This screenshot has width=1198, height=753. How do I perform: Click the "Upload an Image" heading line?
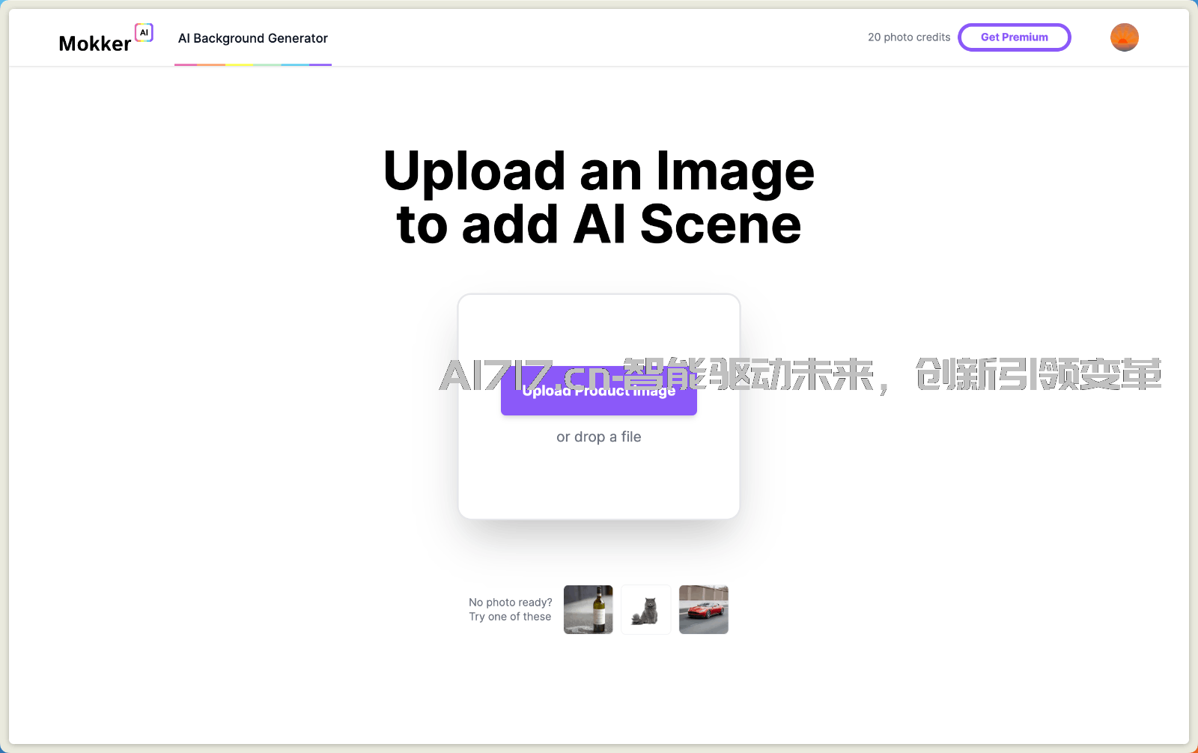598,171
